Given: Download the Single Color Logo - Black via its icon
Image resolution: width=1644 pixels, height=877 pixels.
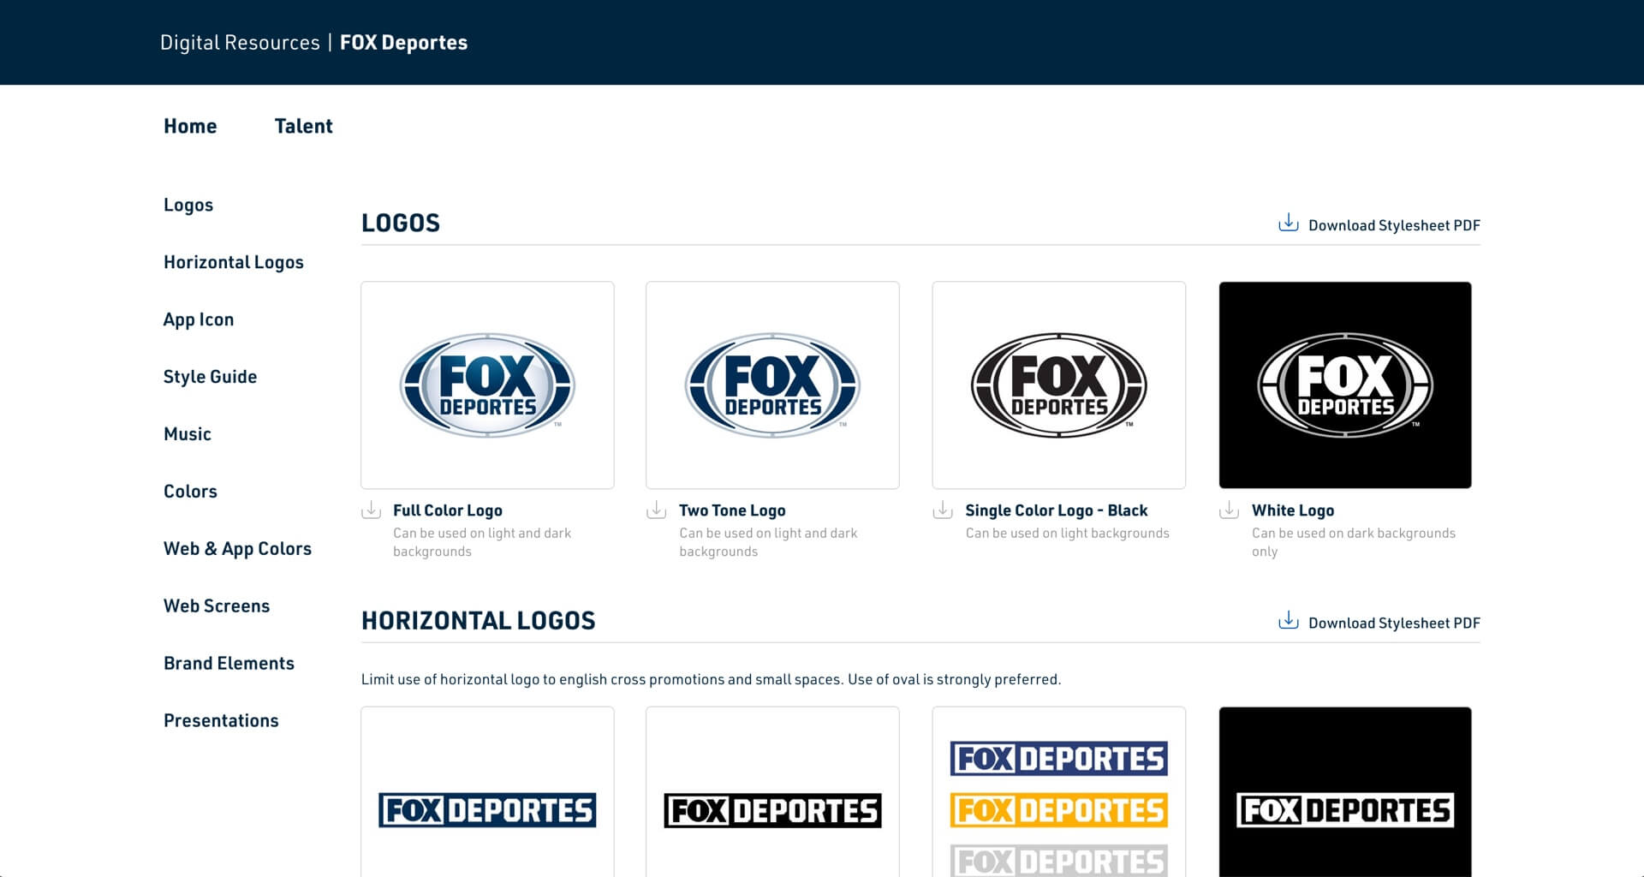Looking at the screenshot, I should [943, 510].
